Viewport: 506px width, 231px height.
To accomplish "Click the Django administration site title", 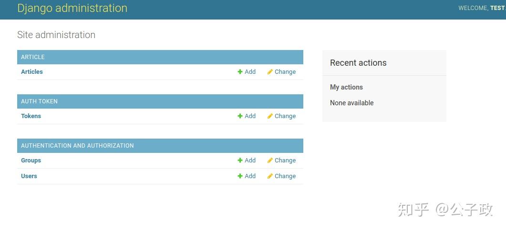I will [x=72, y=8].
